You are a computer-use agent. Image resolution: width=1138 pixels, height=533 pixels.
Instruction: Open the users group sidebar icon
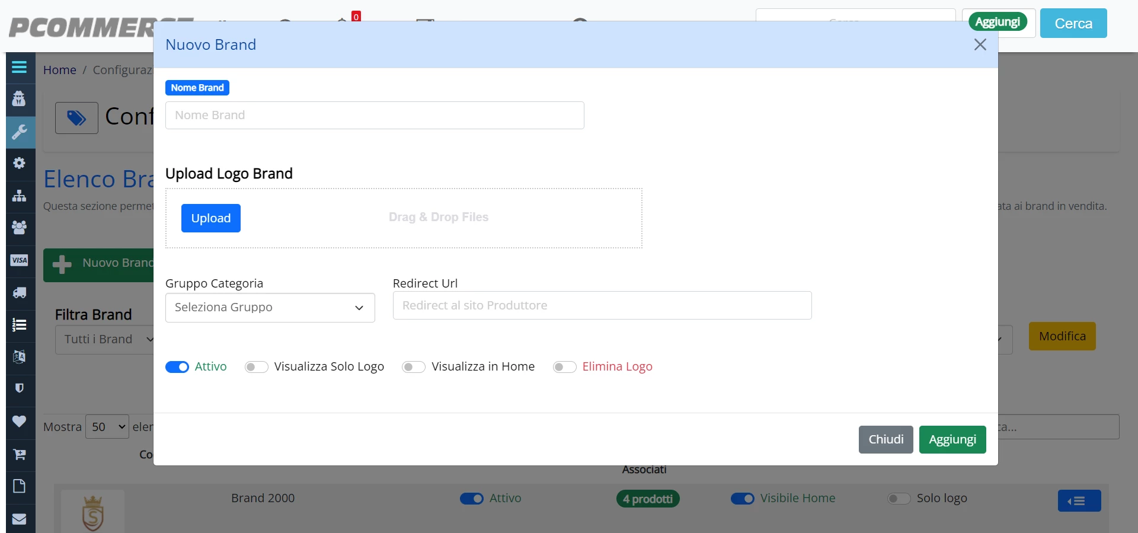20,227
